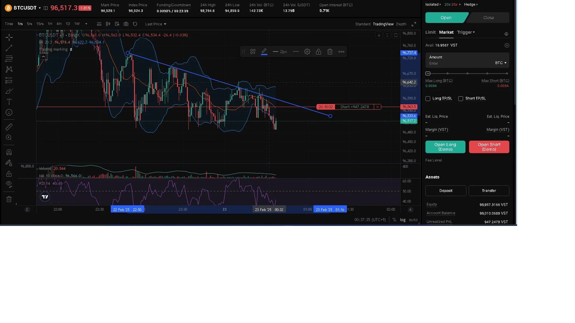Select the trend line drawing tool
This screenshot has width=575, height=323.
tap(9, 48)
